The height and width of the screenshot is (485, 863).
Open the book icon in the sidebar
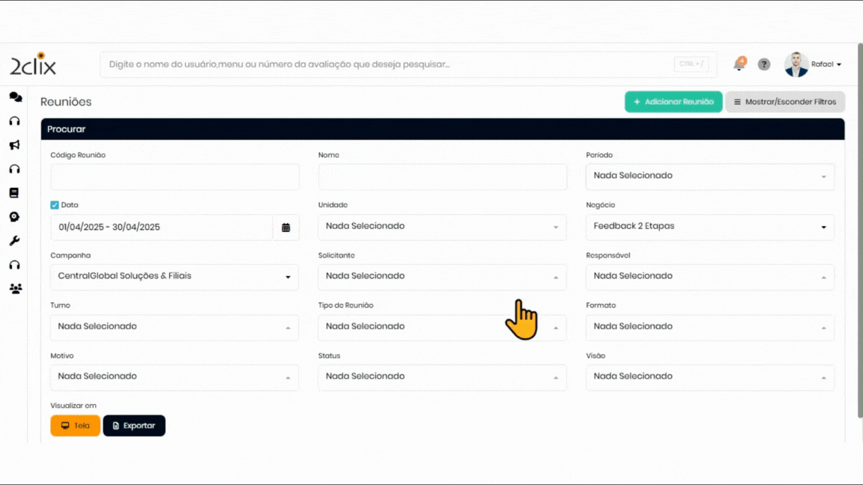click(x=14, y=193)
